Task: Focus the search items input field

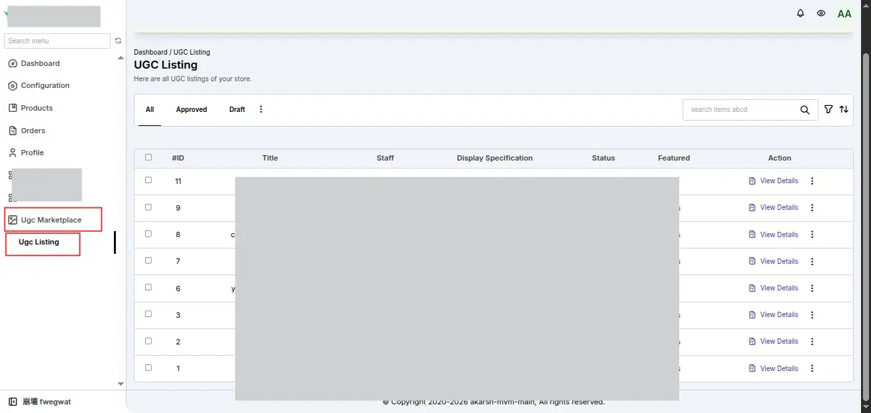Action: (x=740, y=110)
